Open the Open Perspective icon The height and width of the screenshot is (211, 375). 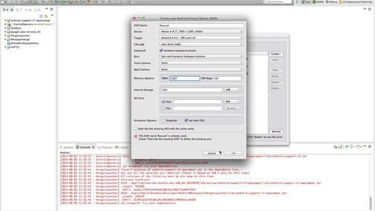point(297,2)
